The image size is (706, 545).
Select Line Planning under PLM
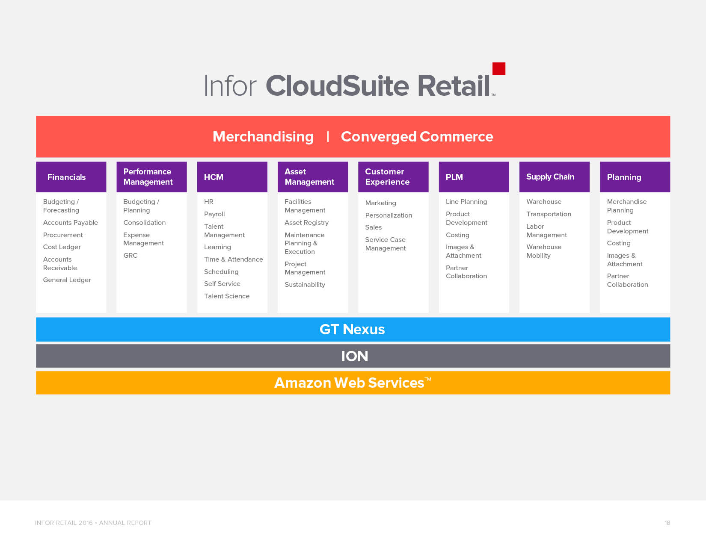tap(466, 202)
